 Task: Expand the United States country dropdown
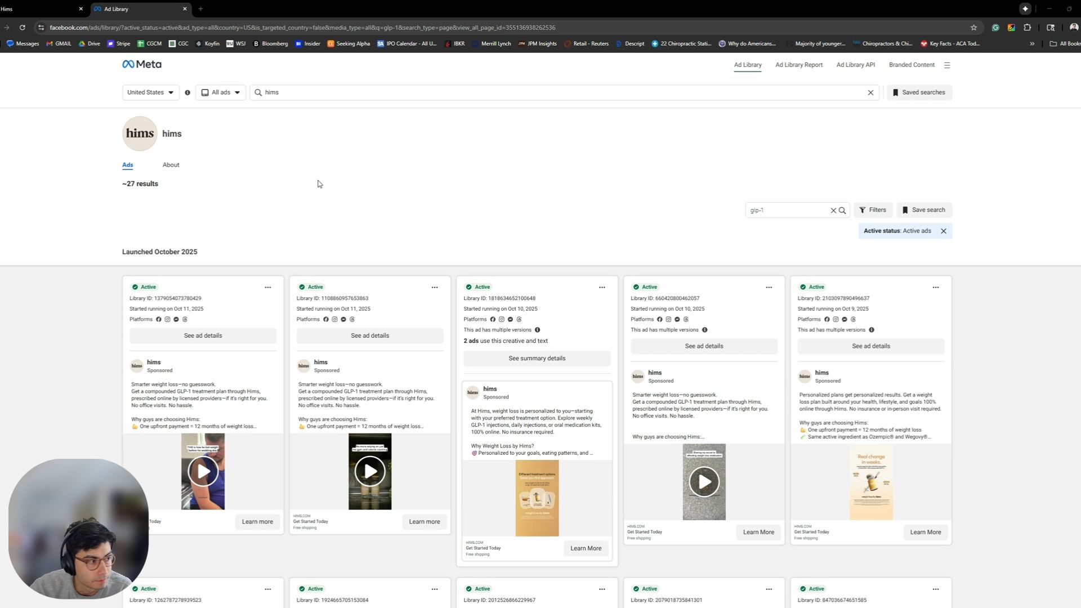150,92
